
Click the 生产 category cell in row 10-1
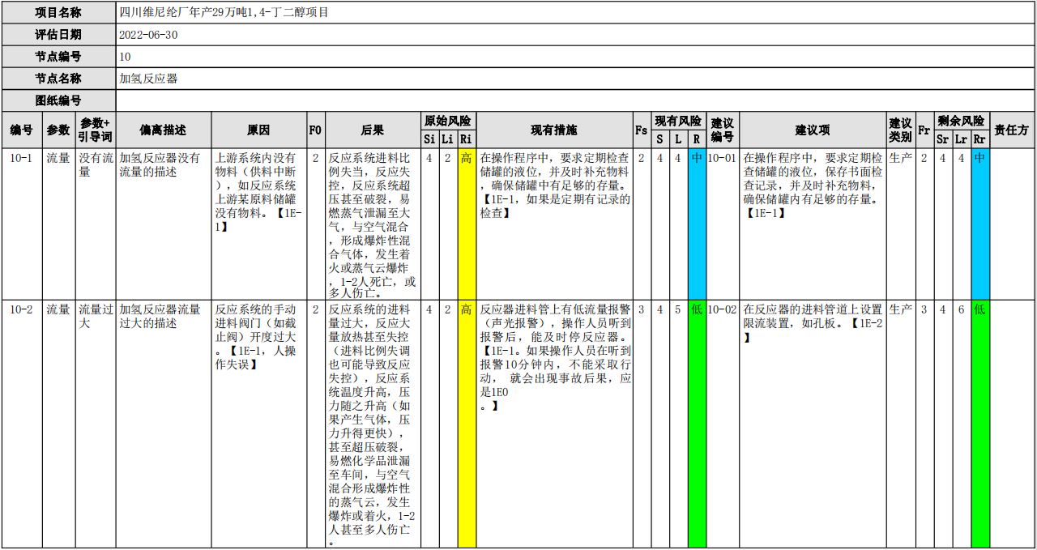click(x=902, y=224)
